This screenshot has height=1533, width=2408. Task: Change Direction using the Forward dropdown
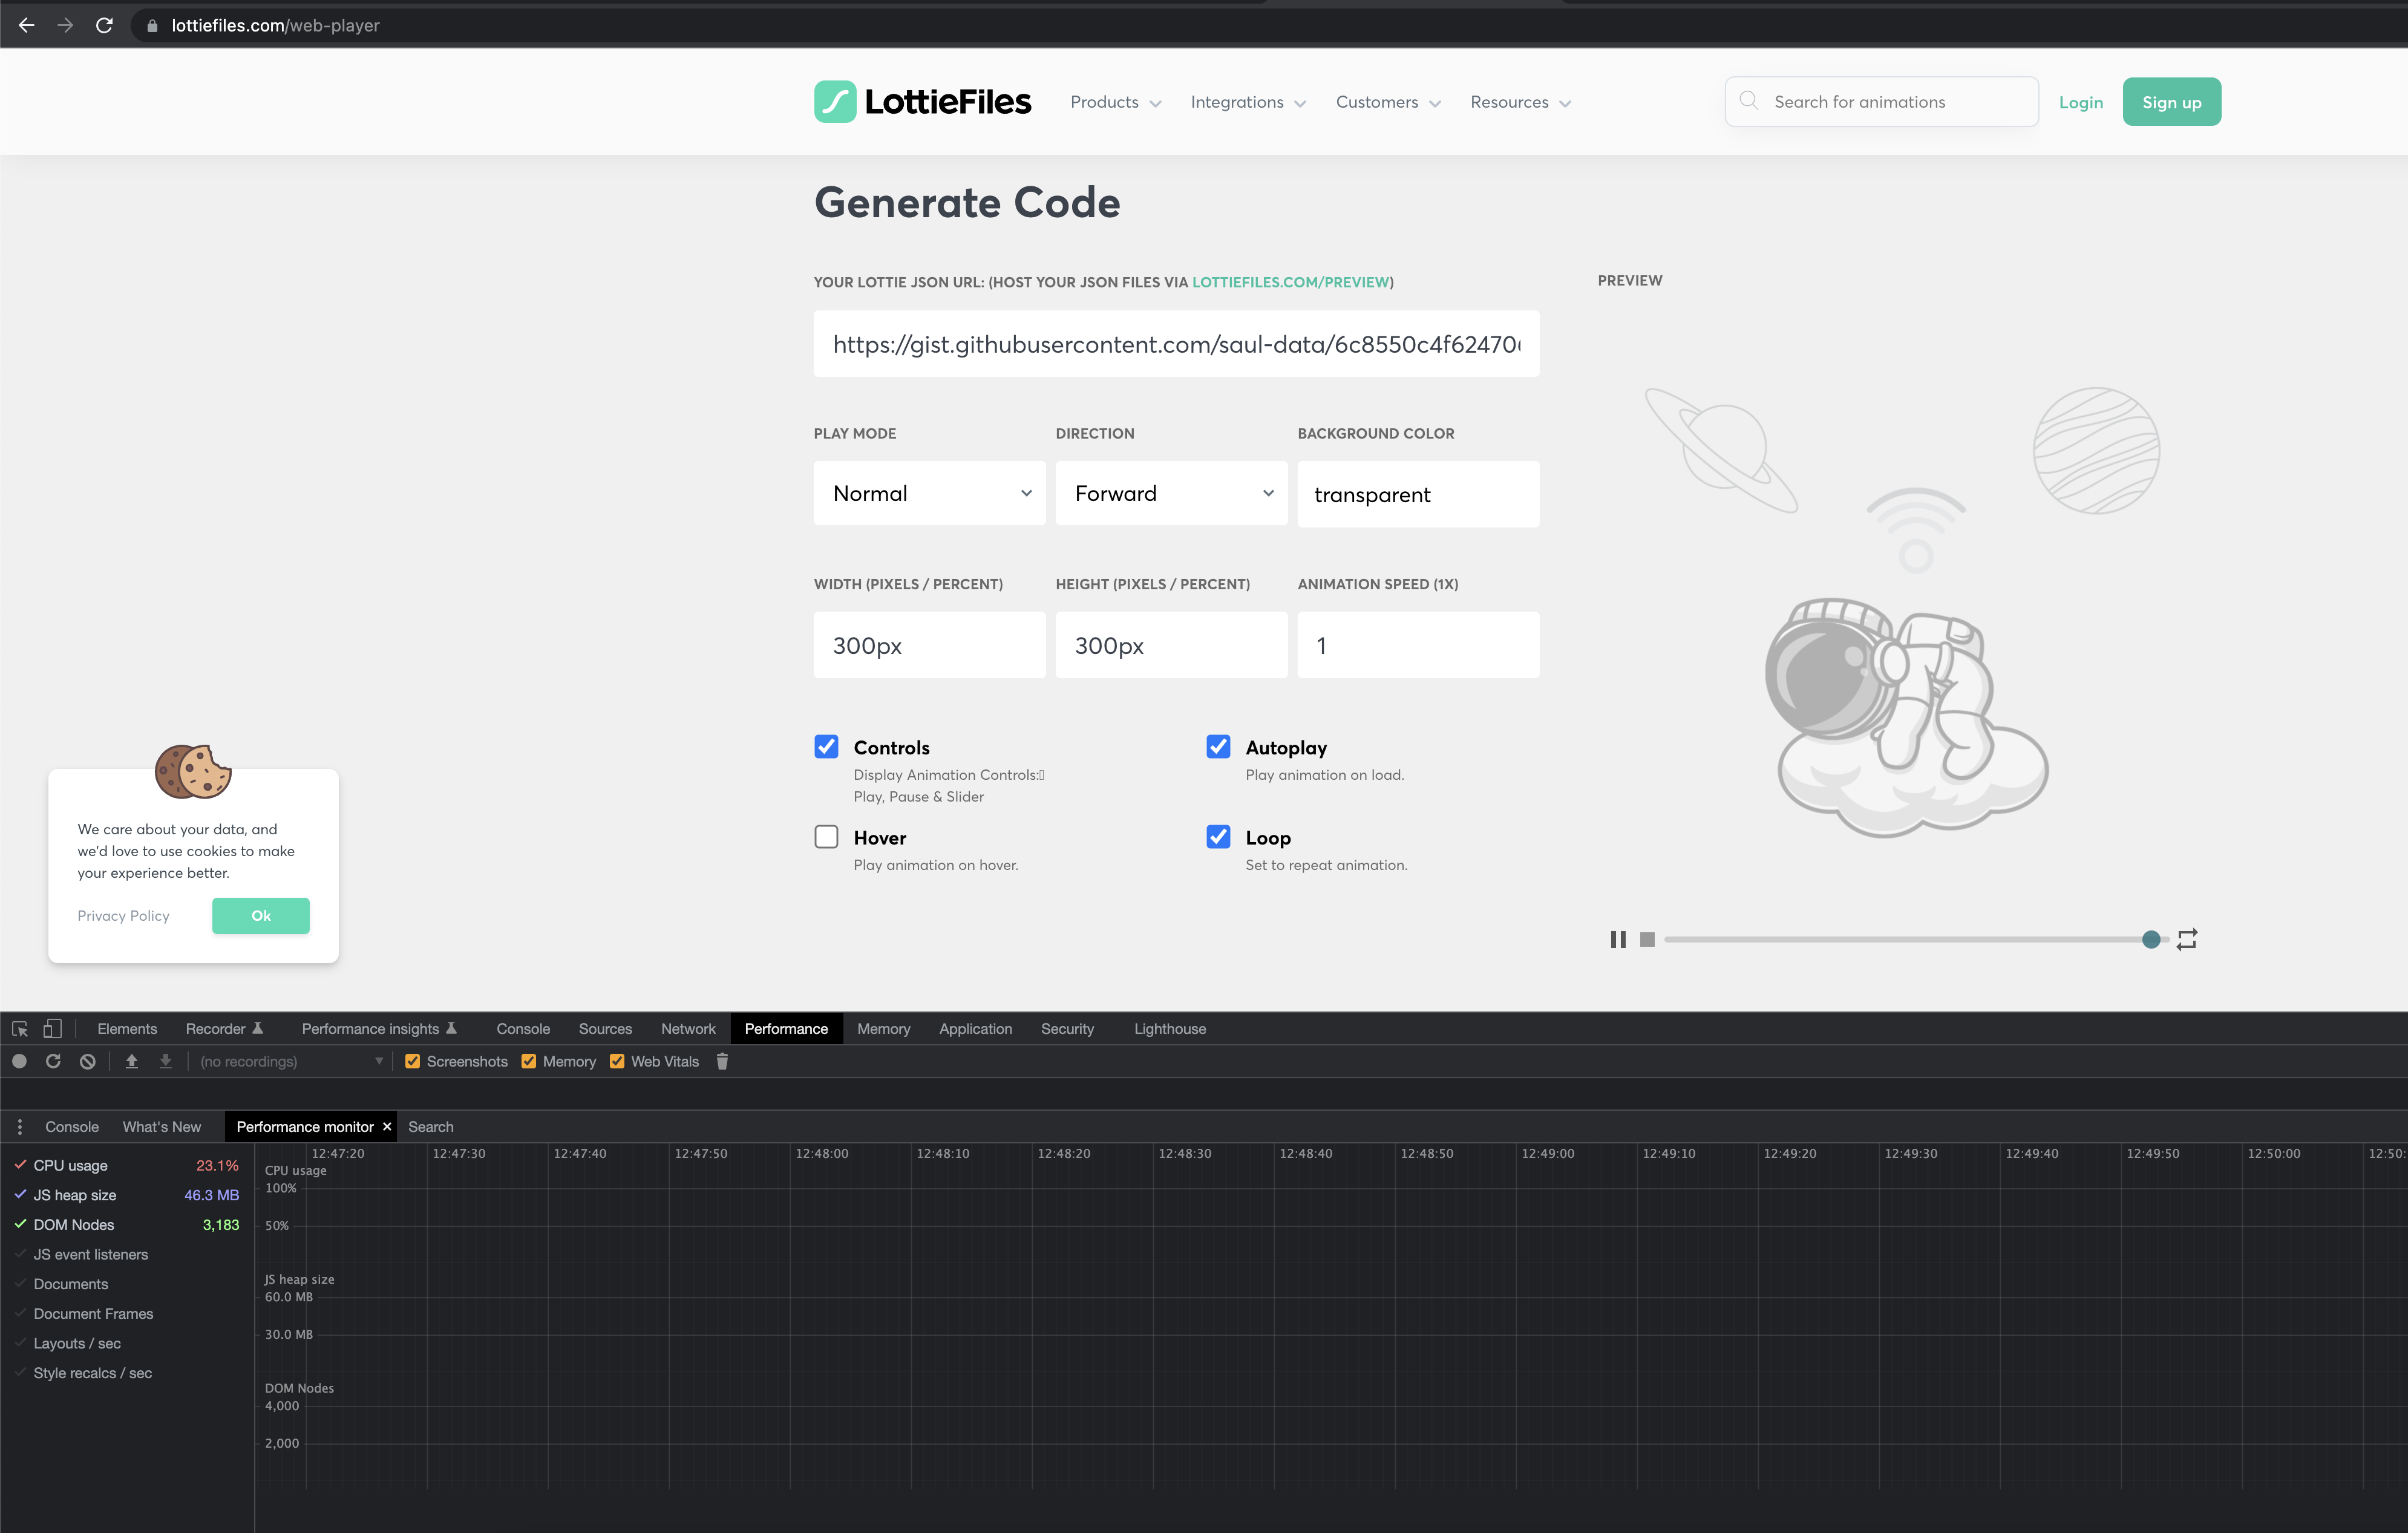click(1171, 493)
